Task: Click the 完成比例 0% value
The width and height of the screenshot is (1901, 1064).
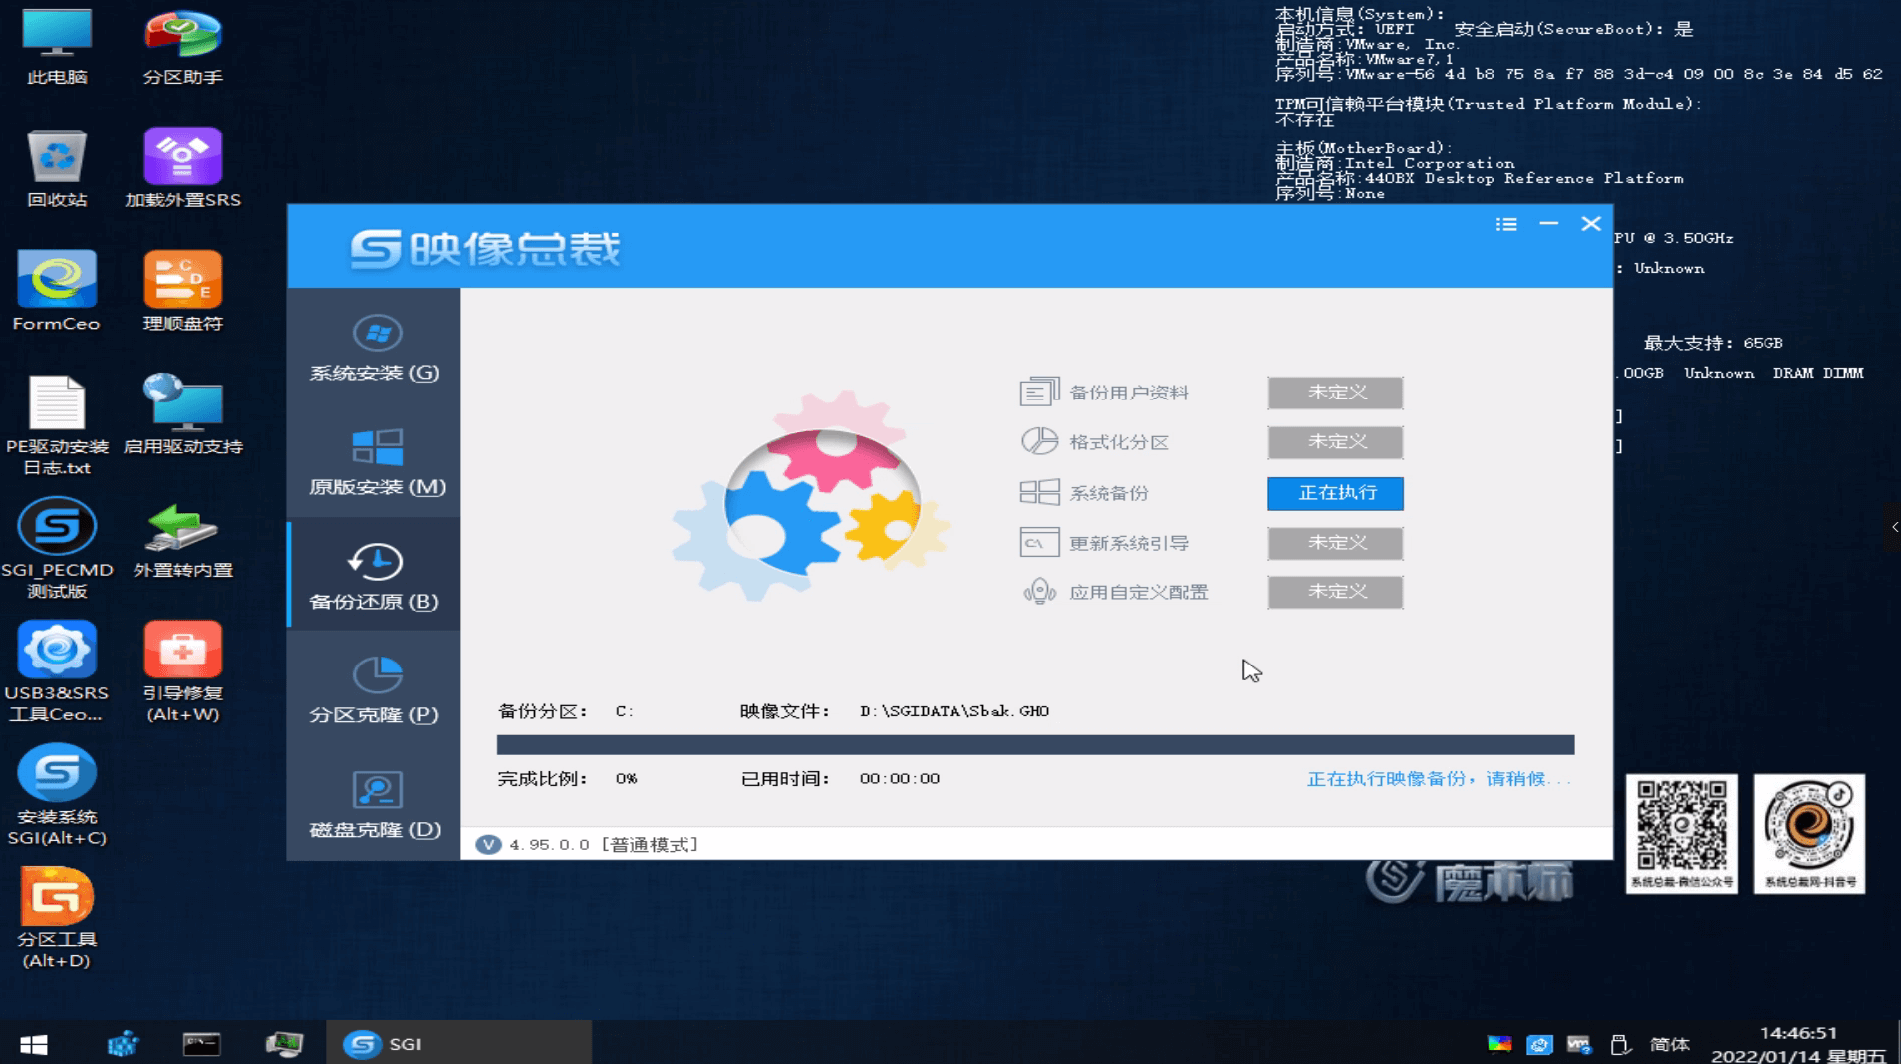Action: [x=626, y=779]
